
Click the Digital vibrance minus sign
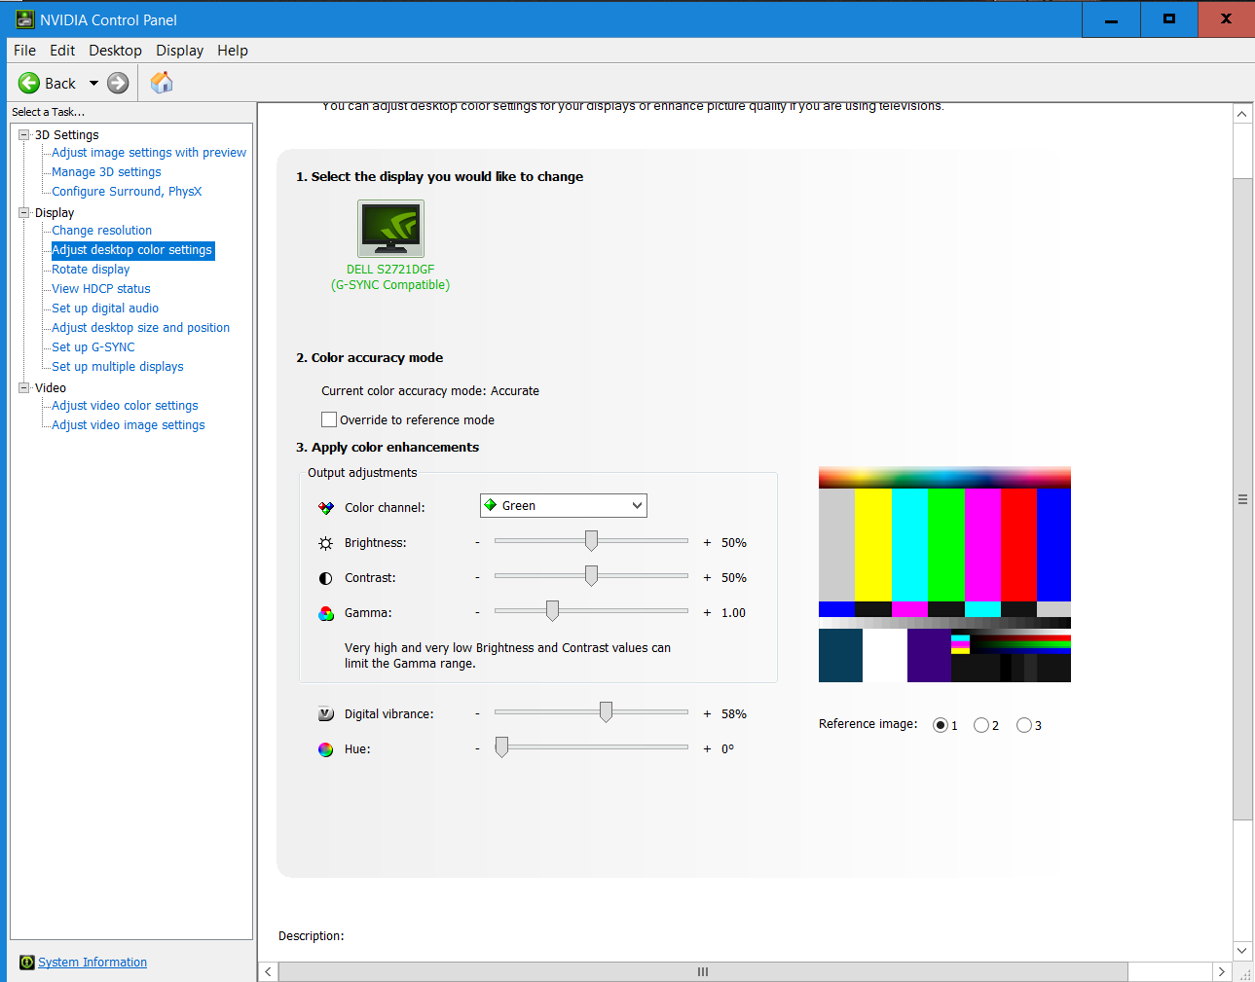coord(477,714)
